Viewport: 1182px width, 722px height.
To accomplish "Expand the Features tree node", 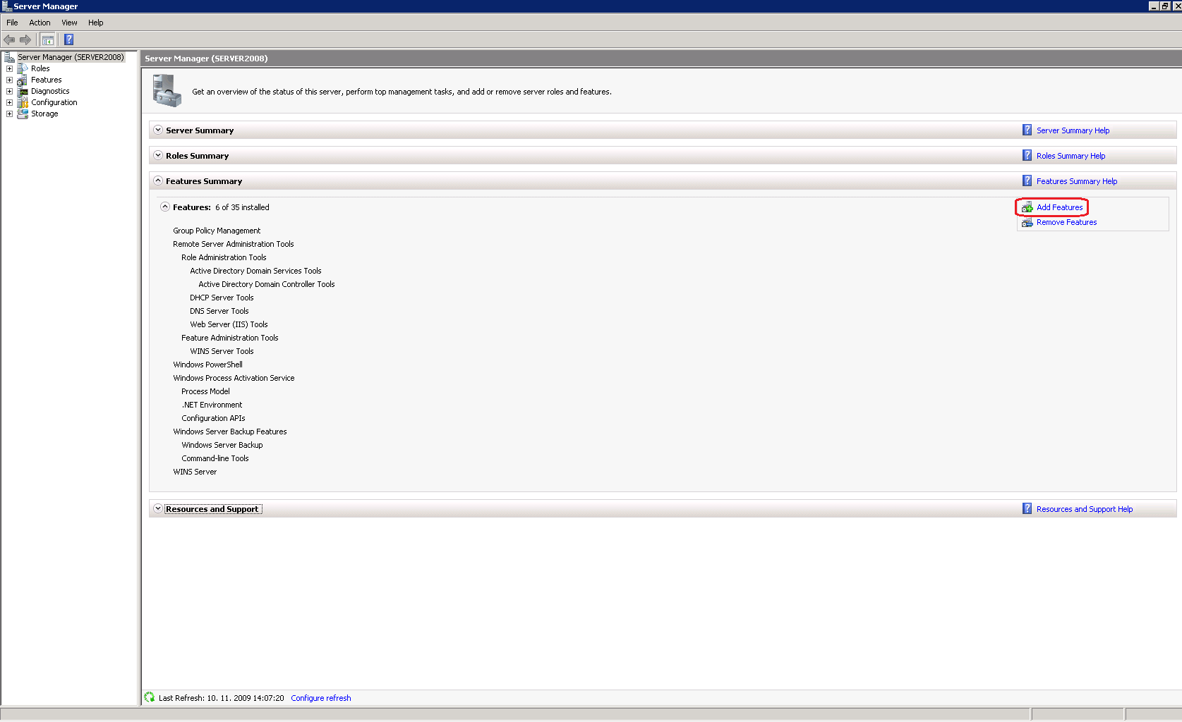I will tap(9, 80).
